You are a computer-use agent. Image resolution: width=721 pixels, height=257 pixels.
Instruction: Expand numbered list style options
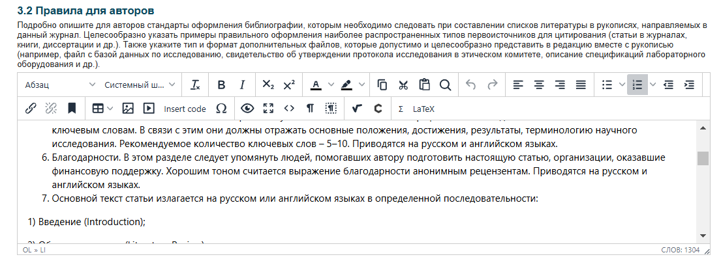coord(652,85)
